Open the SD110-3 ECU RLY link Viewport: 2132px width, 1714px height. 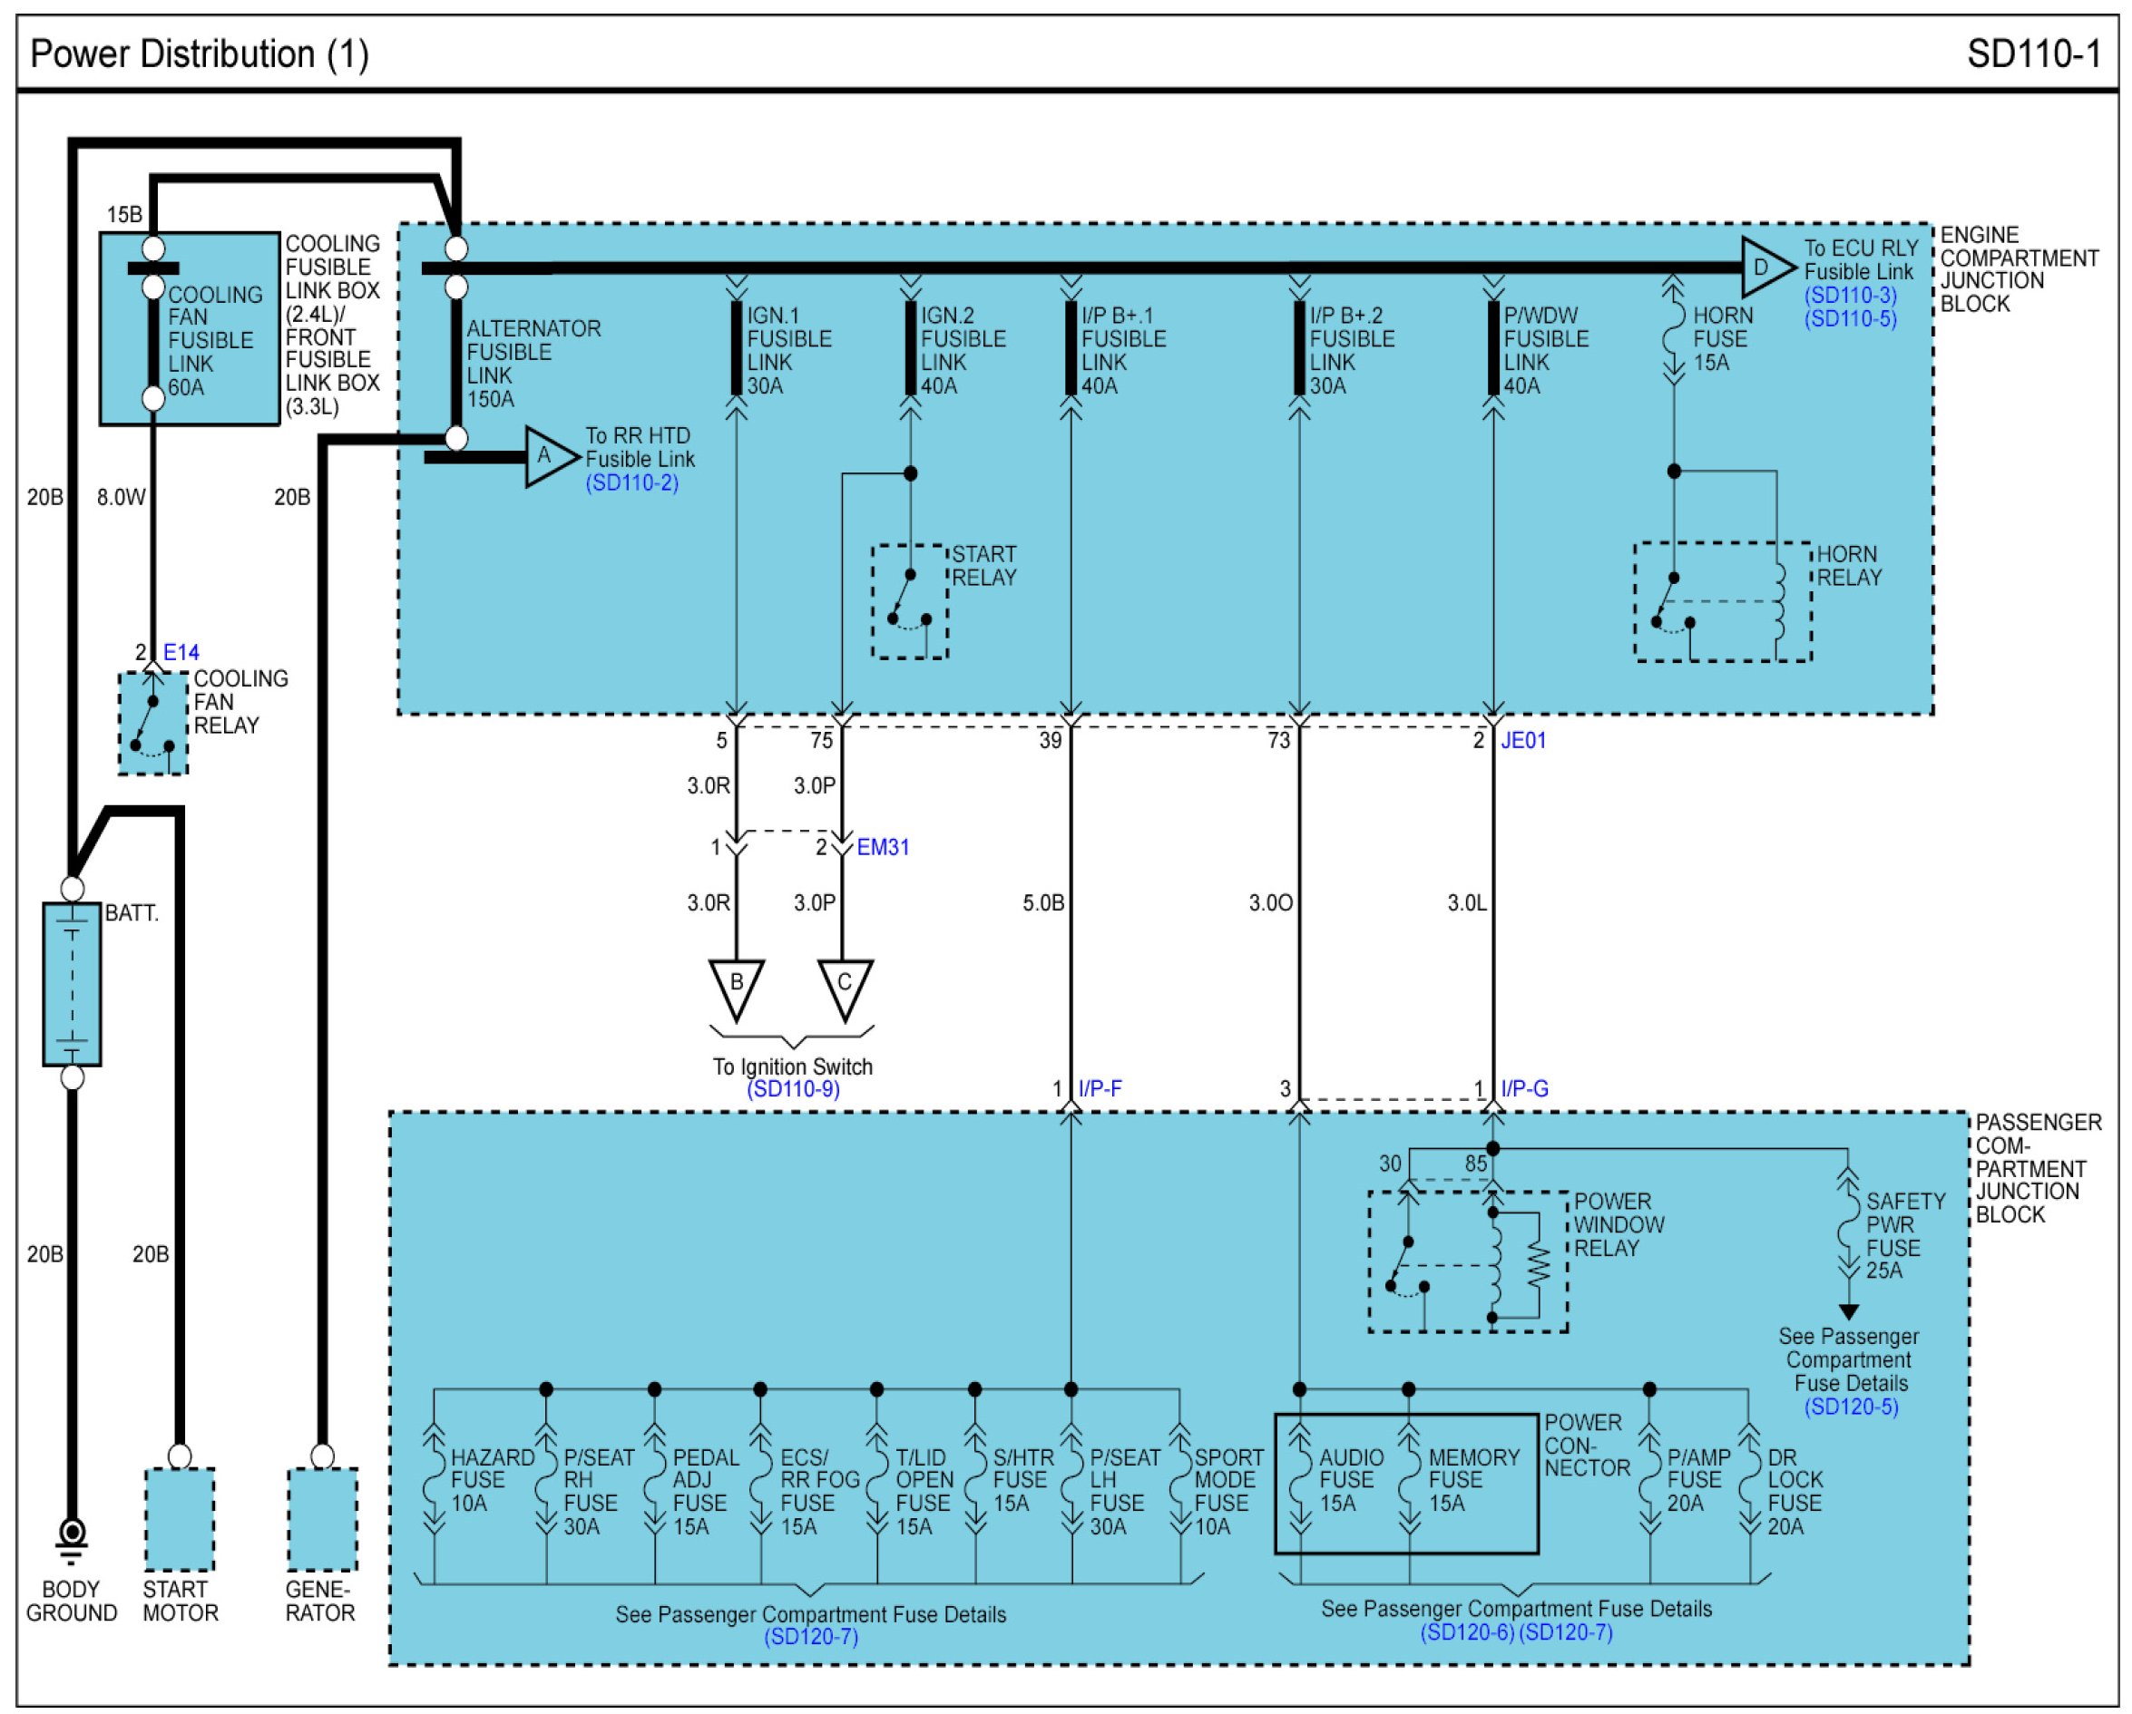tap(1850, 296)
